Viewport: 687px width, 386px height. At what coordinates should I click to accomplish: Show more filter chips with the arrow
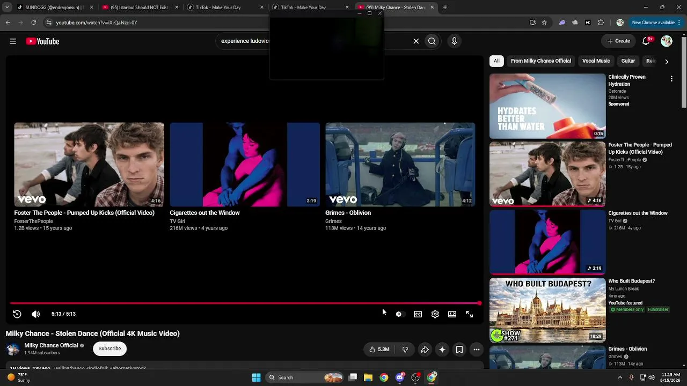coord(667,62)
